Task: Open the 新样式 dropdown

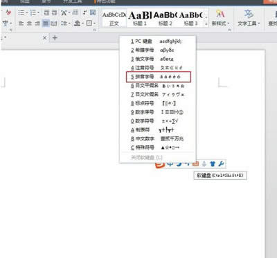Action: click(x=220, y=18)
